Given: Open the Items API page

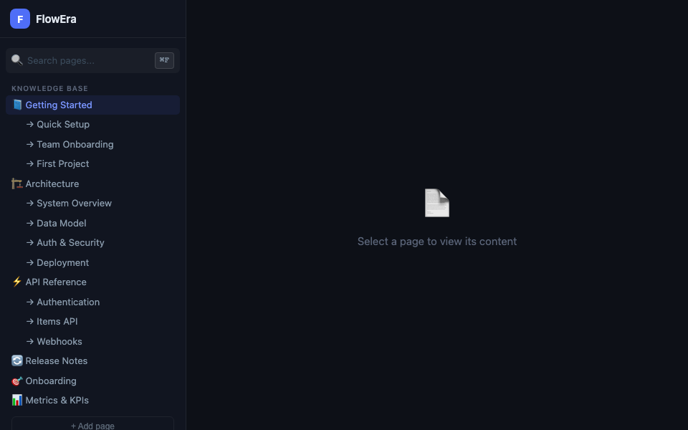Looking at the screenshot, I should click(57, 321).
